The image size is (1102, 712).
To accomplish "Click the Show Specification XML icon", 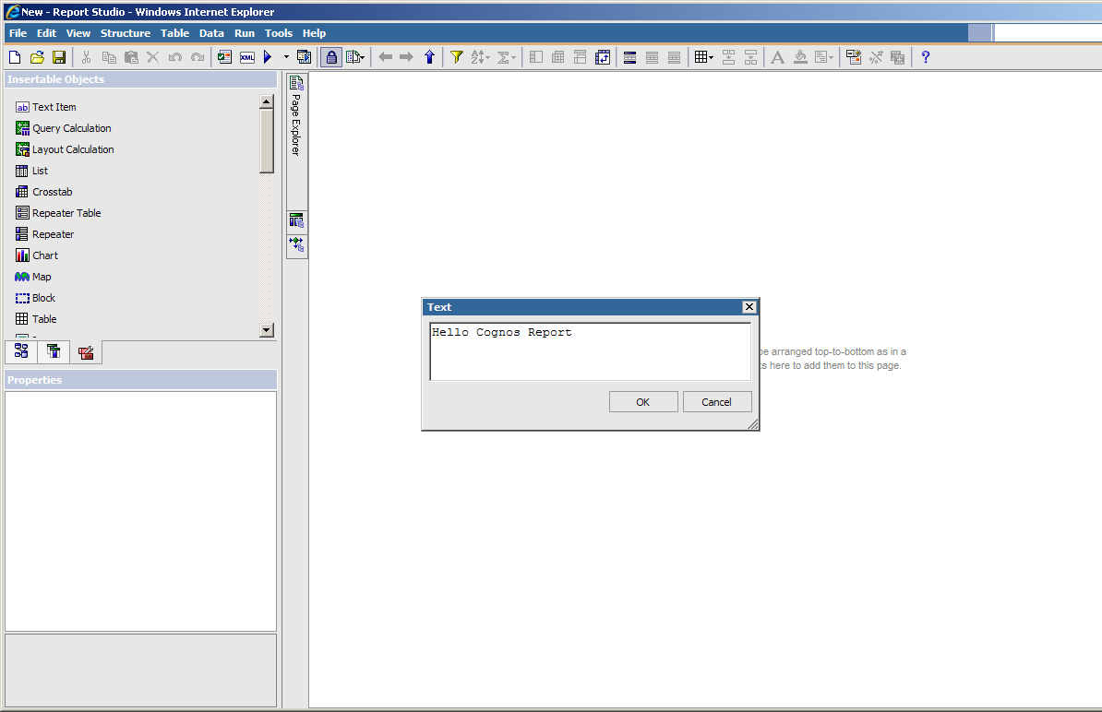I will pyautogui.click(x=247, y=57).
